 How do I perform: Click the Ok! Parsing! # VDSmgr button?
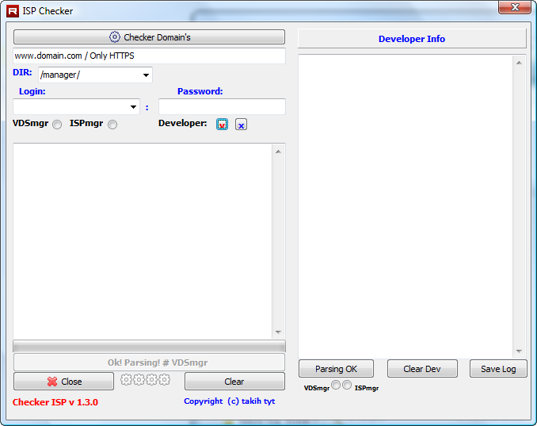point(149,363)
